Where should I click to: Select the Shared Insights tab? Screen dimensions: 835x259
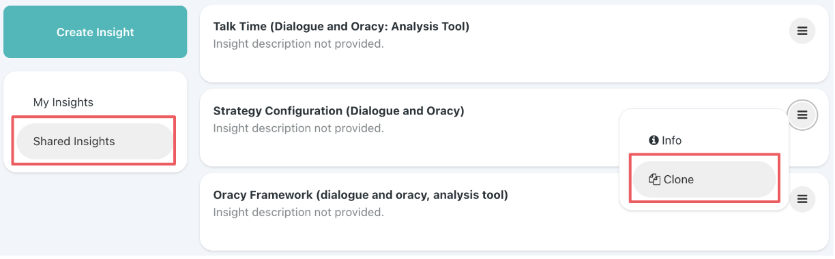pyautogui.click(x=95, y=142)
